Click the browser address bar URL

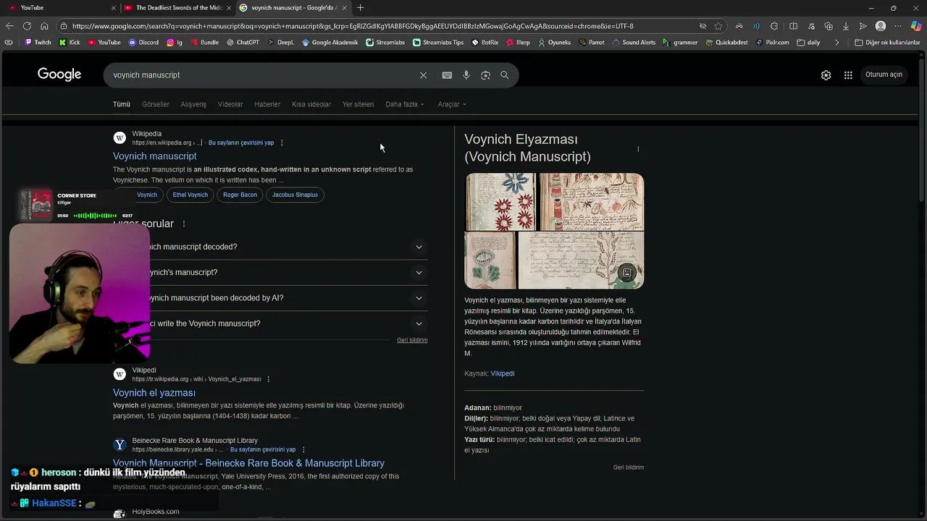click(353, 26)
